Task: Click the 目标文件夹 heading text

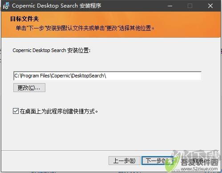Action: click(24, 19)
